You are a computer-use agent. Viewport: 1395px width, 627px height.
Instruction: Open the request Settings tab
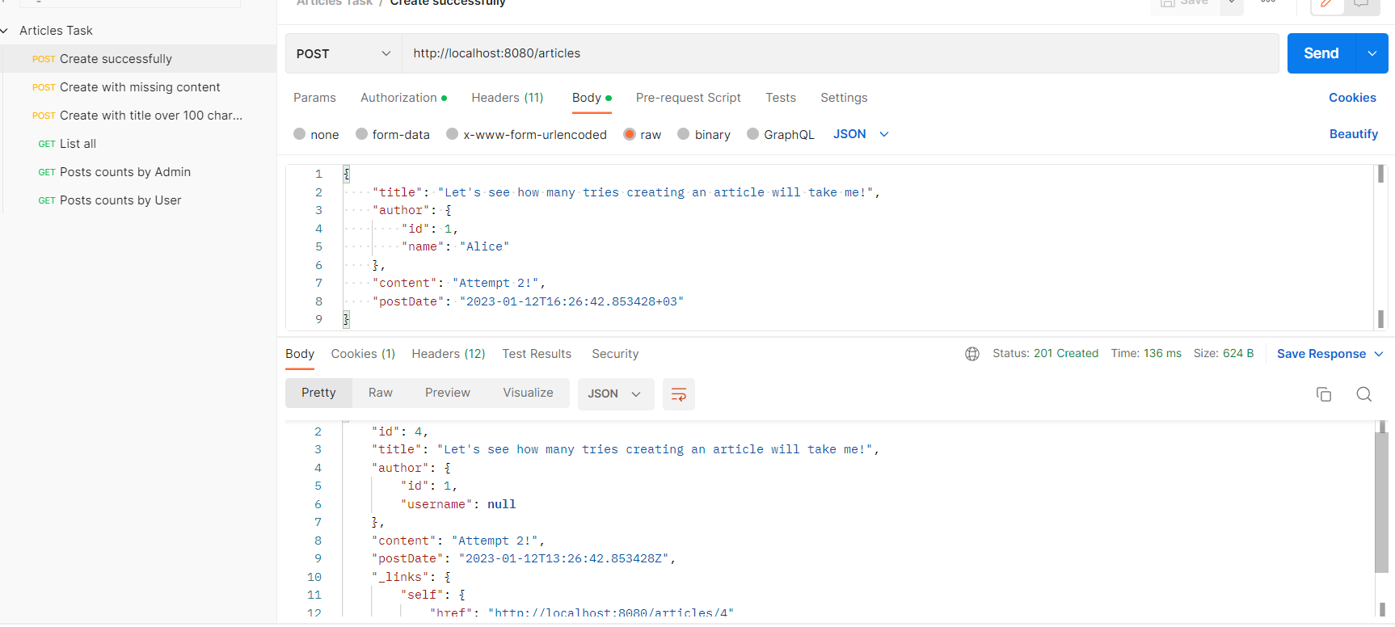point(844,98)
